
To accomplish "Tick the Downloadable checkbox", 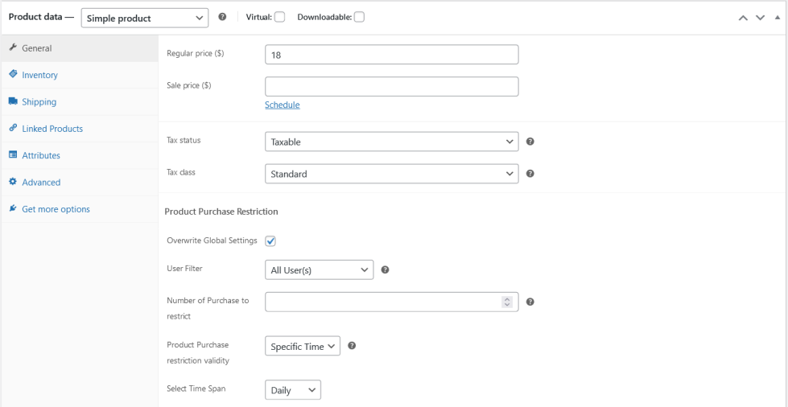I will tap(359, 18).
